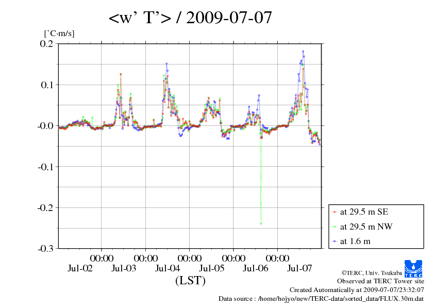Click the red marker for 29.5 m SE
Screen dimensions: 434x307
(335, 212)
